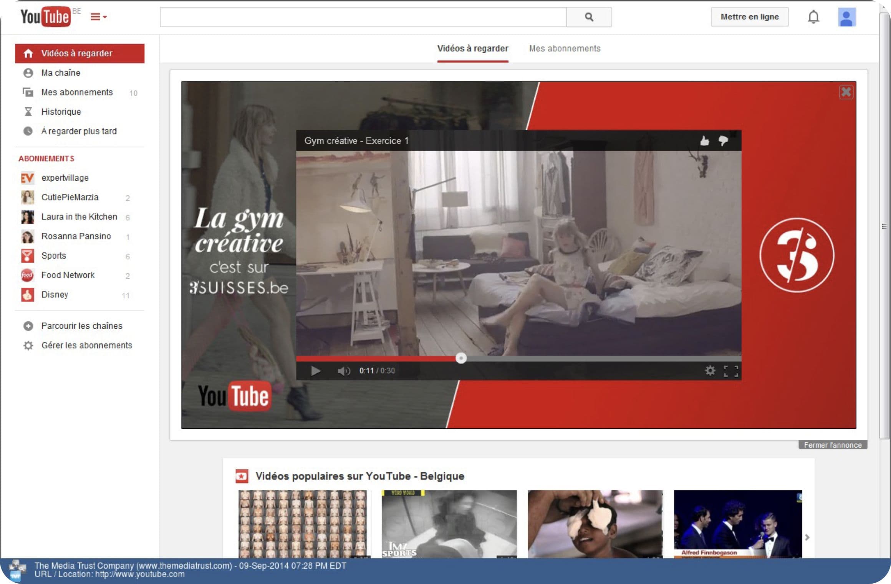Open the user account avatar
The image size is (891, 584).
pos(846,17)
